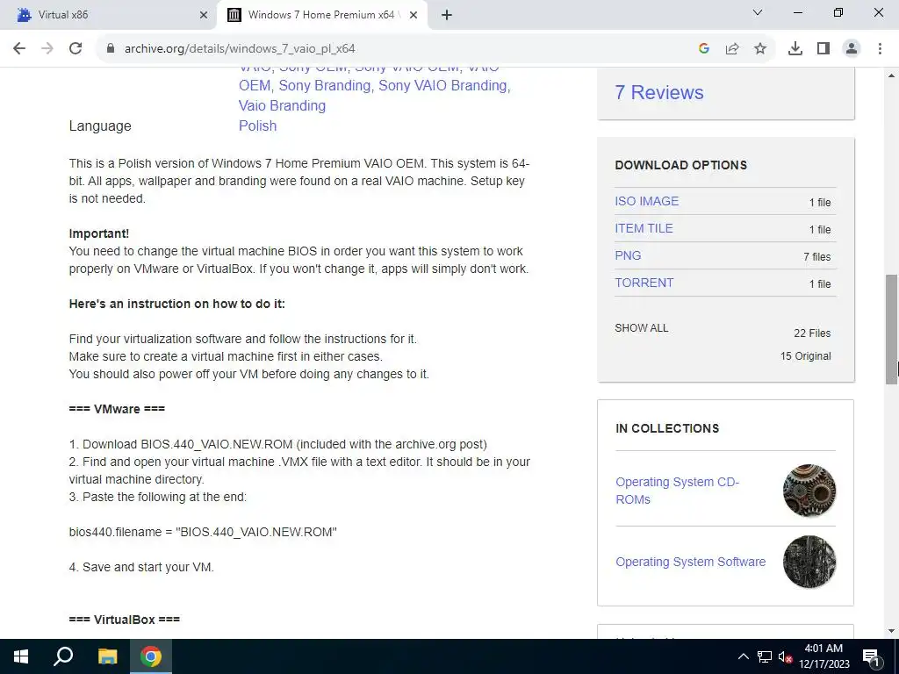
Task: Close the Virtual x86 tab
Action: click(x=203, y=15)
